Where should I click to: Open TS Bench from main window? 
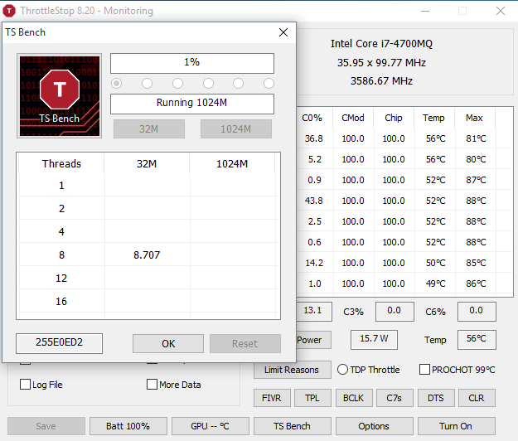(292, 426)
